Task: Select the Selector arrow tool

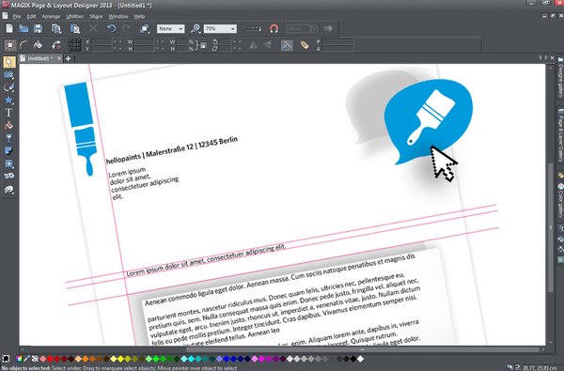Action: [x=9, y=62]
